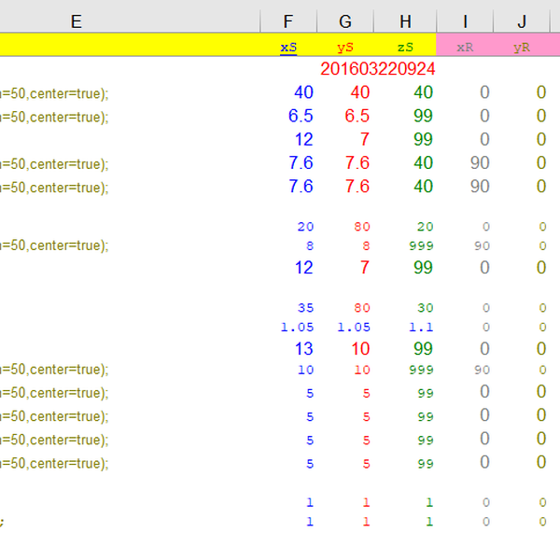Click the column G header
Image resolution: width=560 pixels, height=560 pixels.
345,21
